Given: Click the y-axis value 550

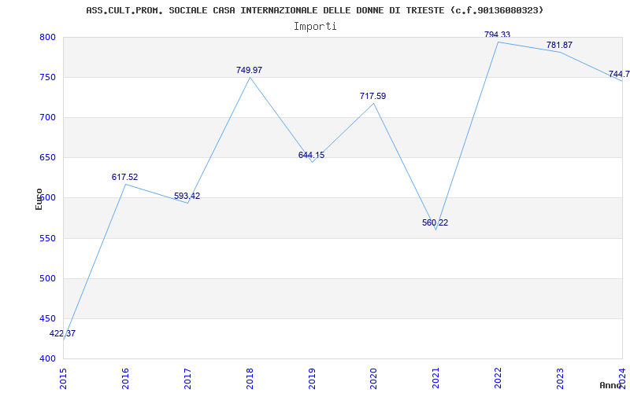Looking at the screenshot, I should tap(46, 239).
